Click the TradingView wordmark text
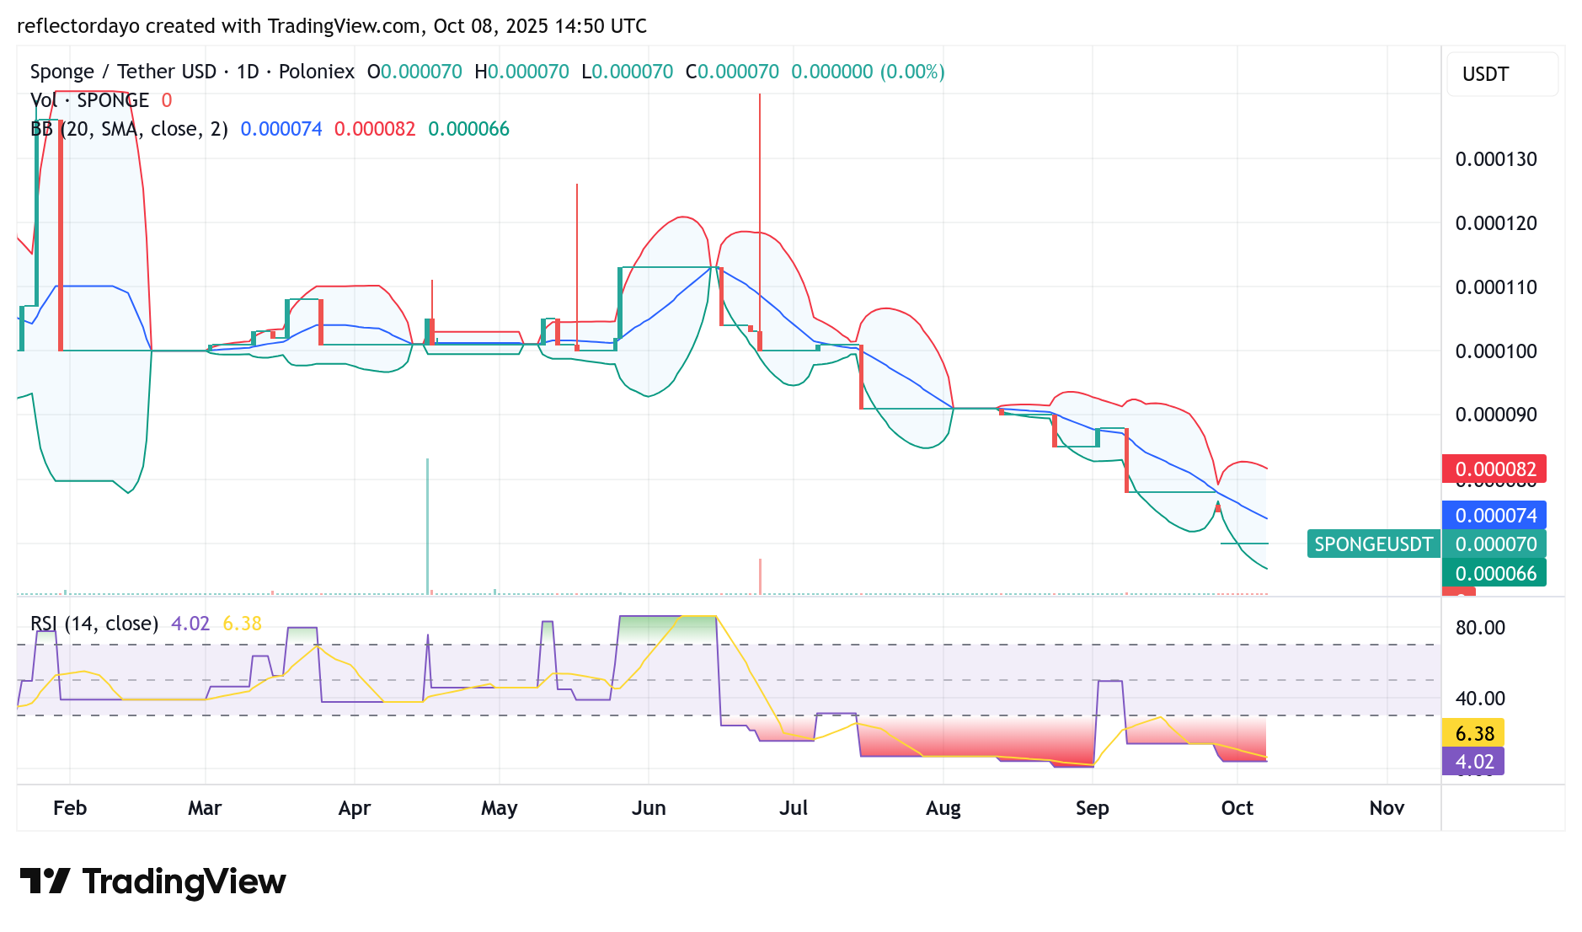The image size is (1582, 932). 184,881
